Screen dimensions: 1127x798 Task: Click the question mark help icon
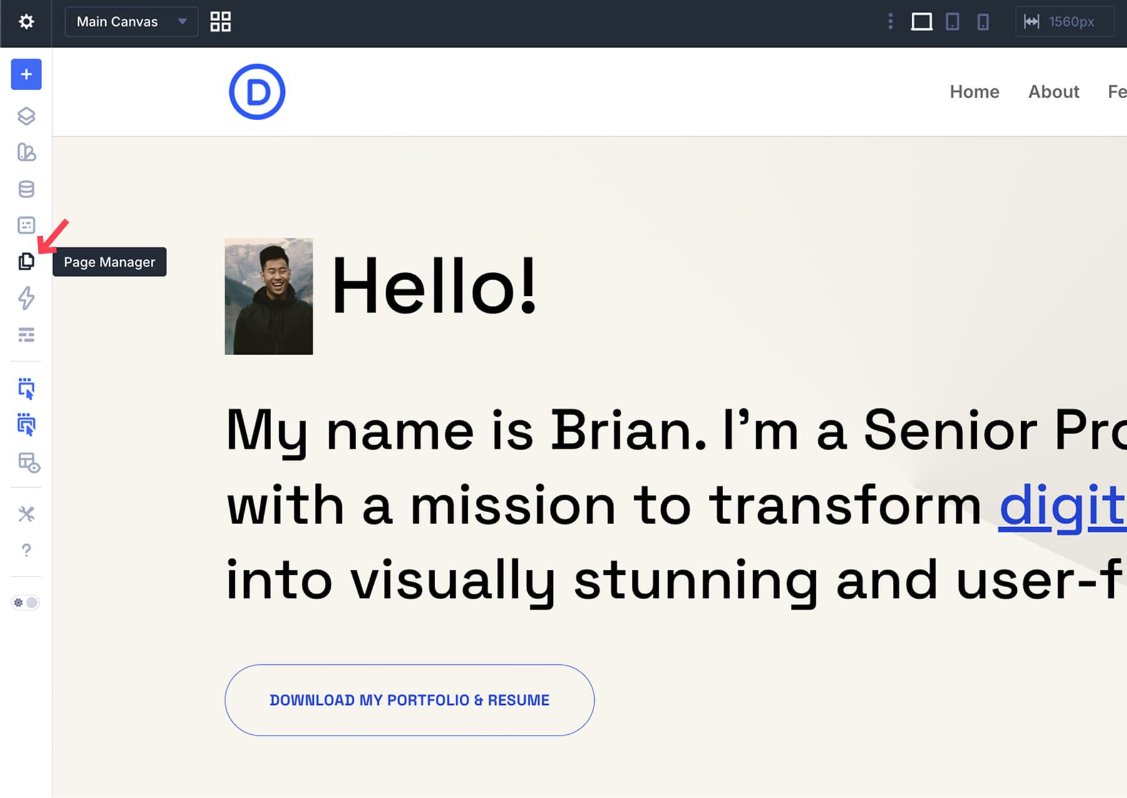click(26, 550)
